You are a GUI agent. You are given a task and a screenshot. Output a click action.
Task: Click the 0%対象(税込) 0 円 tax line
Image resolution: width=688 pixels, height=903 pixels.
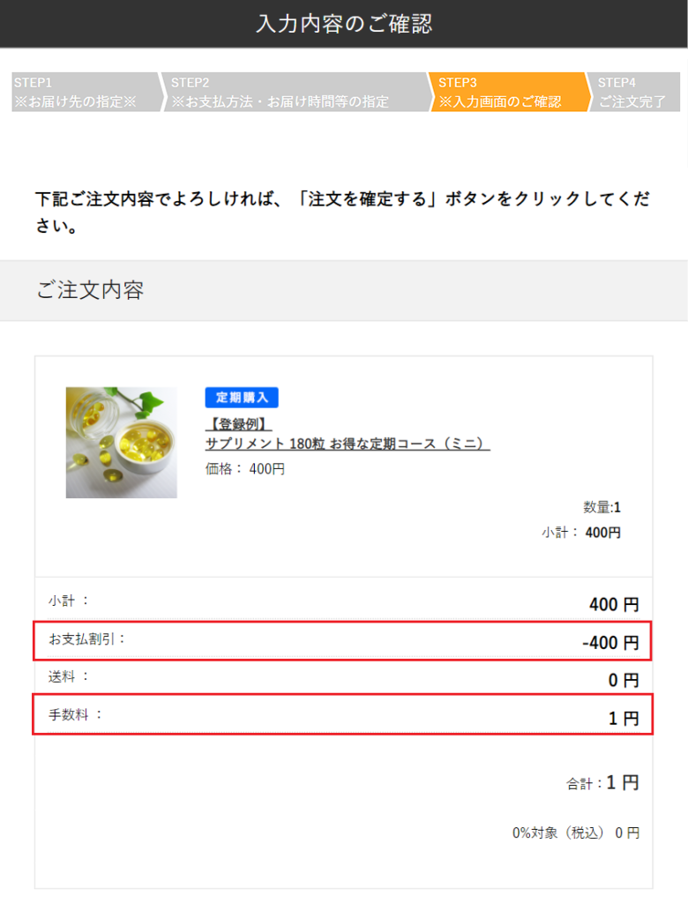pyautogui.click(x=576, y=832)
